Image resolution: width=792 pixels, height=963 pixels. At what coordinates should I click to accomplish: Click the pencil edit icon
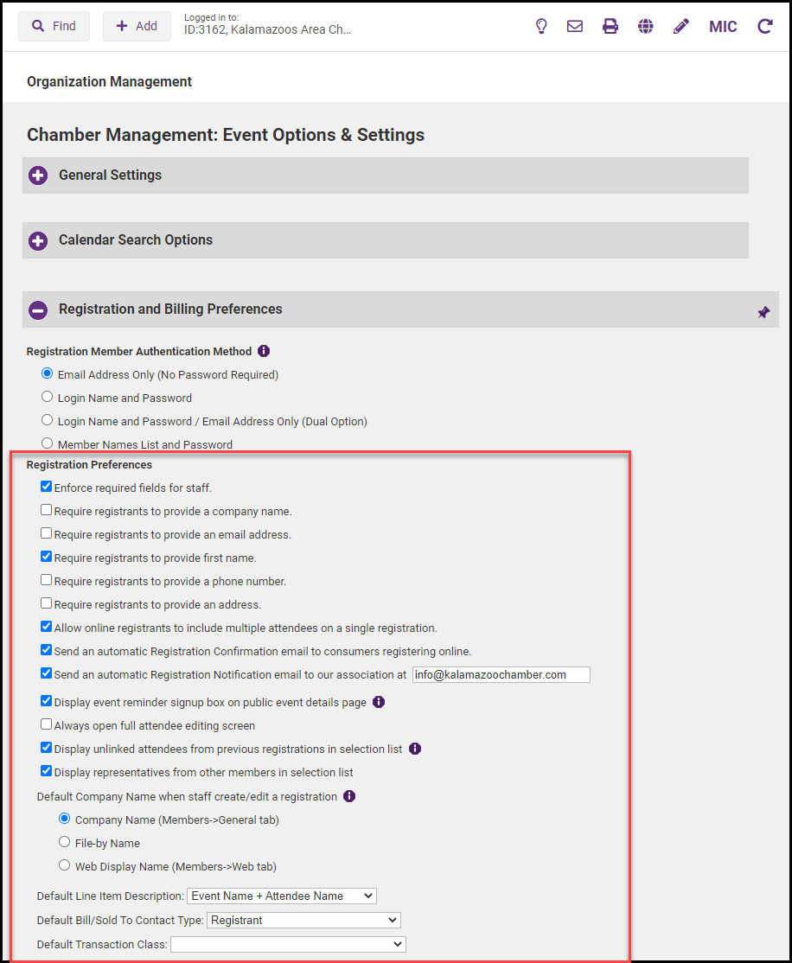[681, 26]
